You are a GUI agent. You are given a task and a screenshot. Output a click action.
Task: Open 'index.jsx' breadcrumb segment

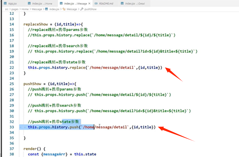tap(54, 9)
